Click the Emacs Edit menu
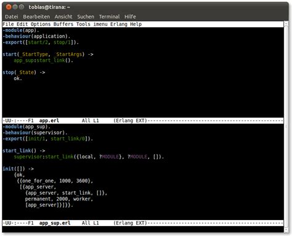 pos(22,24)
